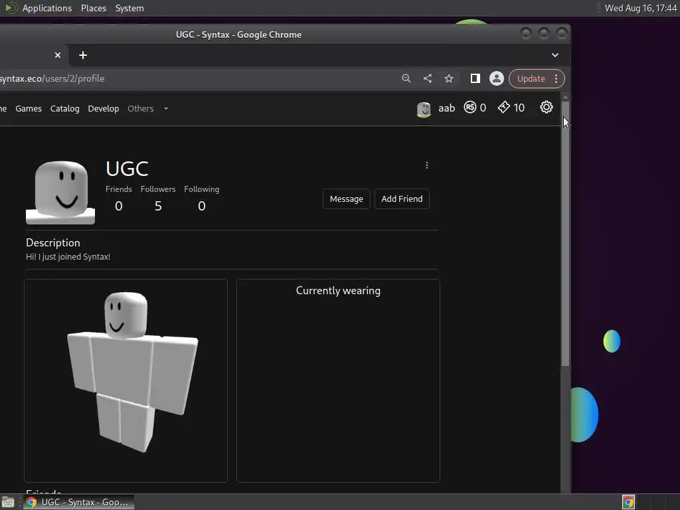Click the zoom magnifier icon in address bar
This screenshot has height=510, width=680.
pos(406,78)
